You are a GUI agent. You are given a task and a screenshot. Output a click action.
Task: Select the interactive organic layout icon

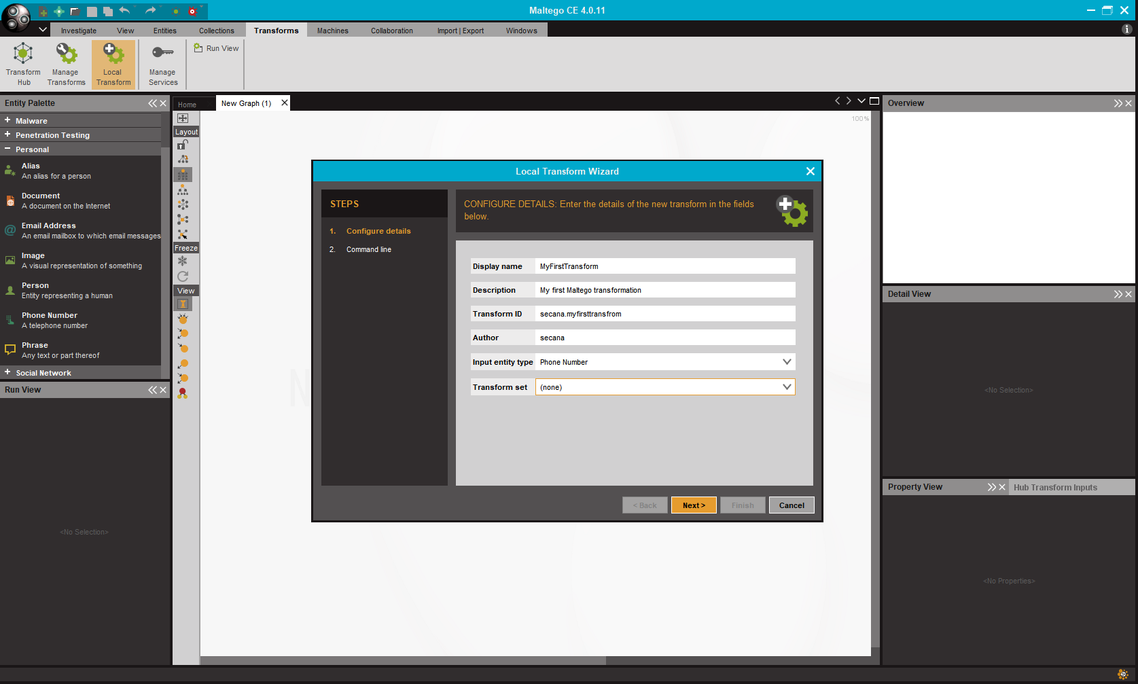183,234
